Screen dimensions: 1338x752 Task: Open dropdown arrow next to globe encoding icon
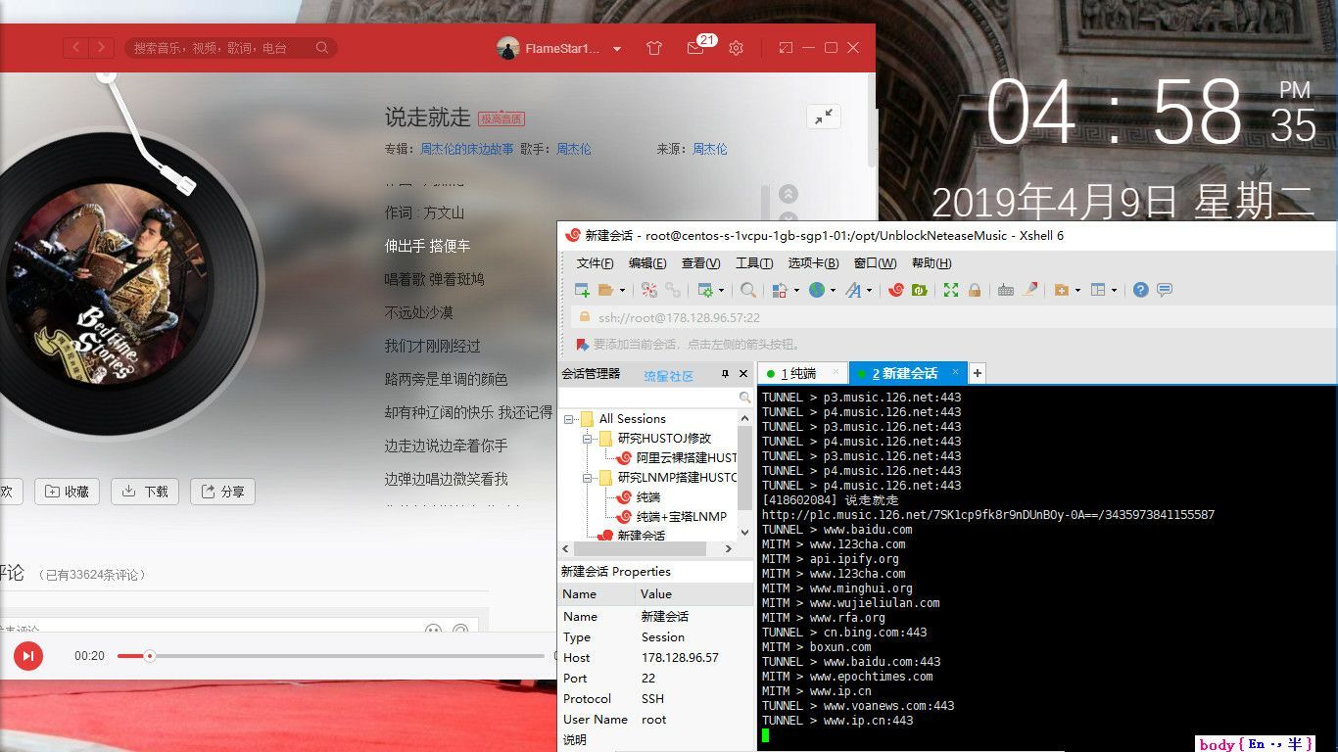pyautogui.click(x=833, y=291)
